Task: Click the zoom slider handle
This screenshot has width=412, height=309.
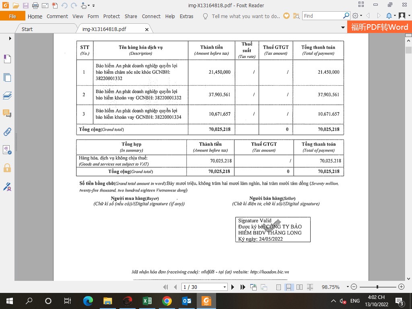Action: (377, 287)
